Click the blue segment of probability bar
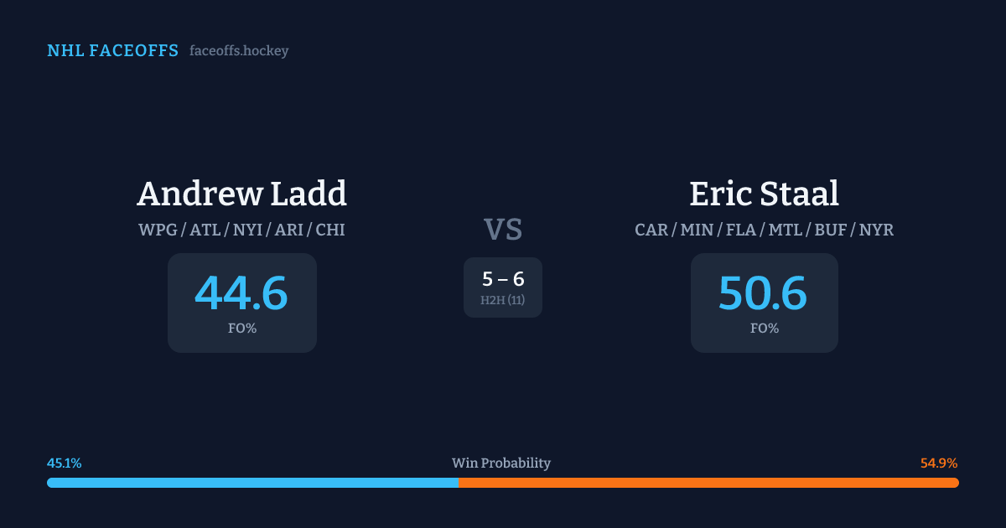1006x528 pixels. (251, 483)
